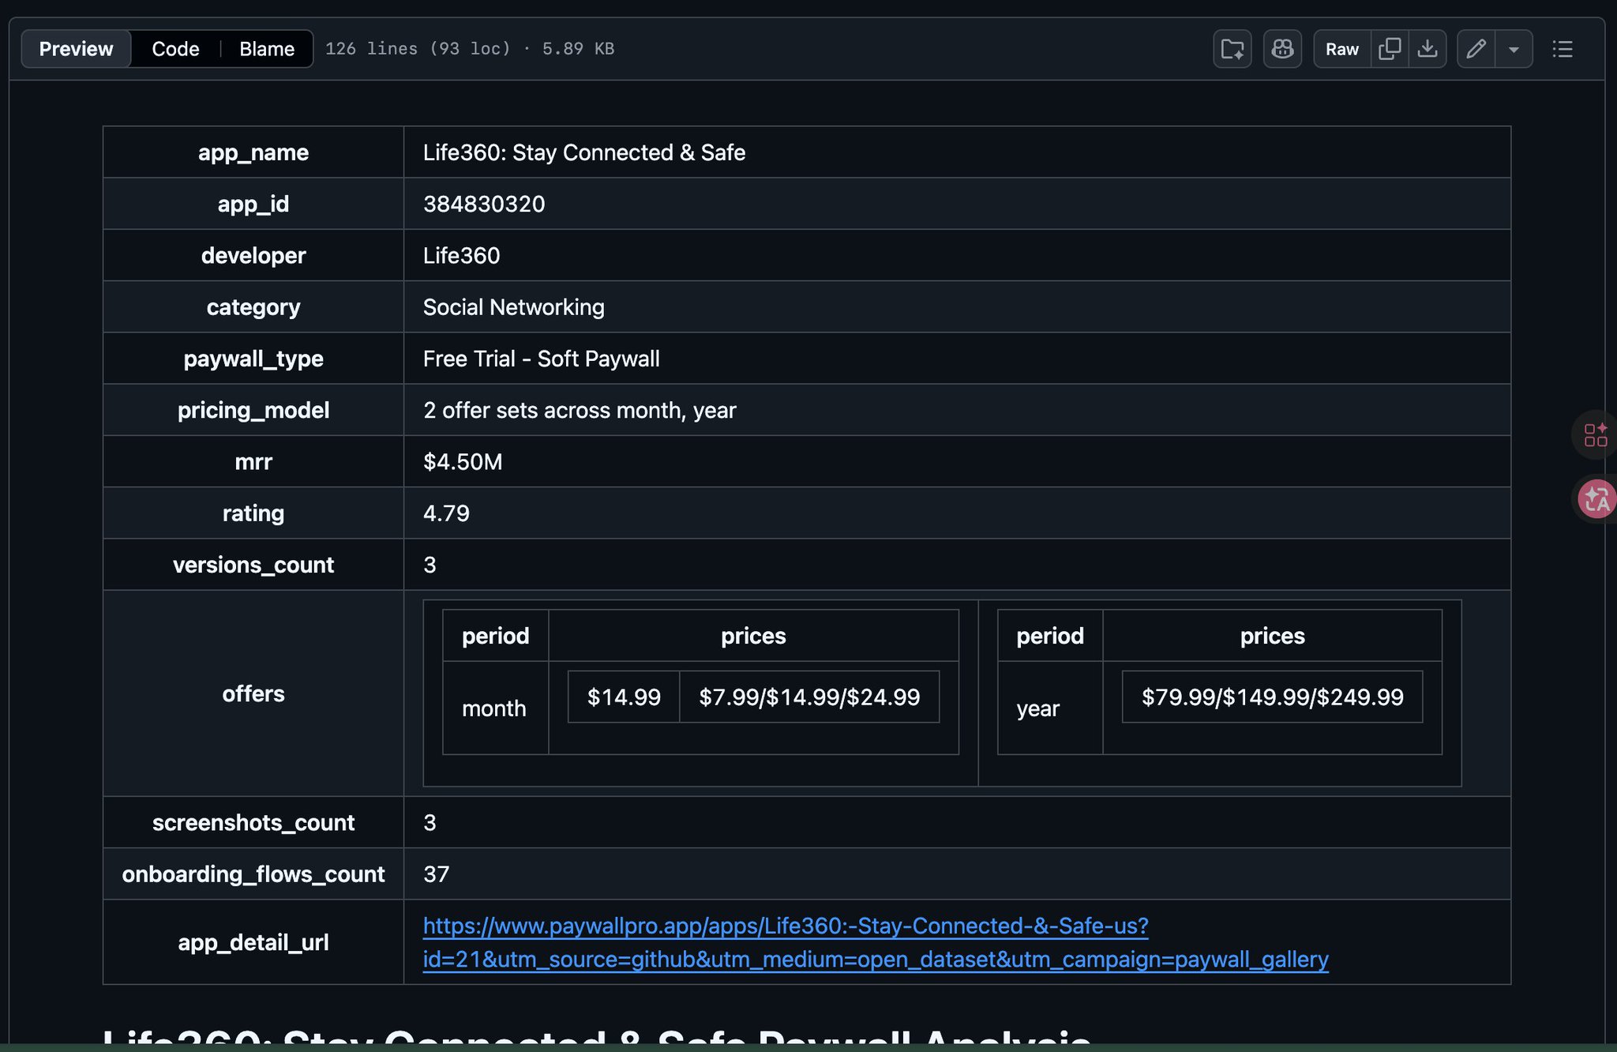Screen dimensions: 1617x1052
Task: Click the onboarding_flows_count value 37
Action: point(436,874)
